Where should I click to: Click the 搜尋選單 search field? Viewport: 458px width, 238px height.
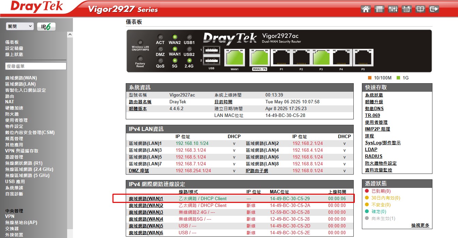click(x=36, y=66)
